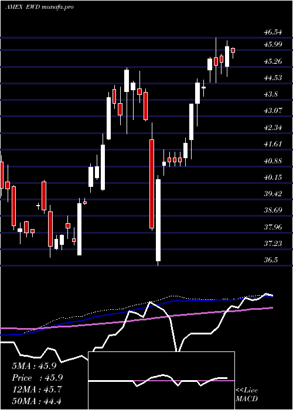293x410 pixels.
Task: Click the Price : 45.9 readout
Action: coord(38,378)
